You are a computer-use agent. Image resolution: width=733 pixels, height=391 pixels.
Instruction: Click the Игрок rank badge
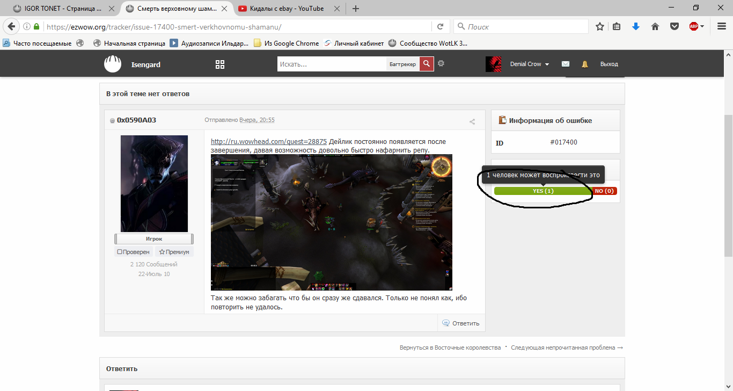(154, 239)
